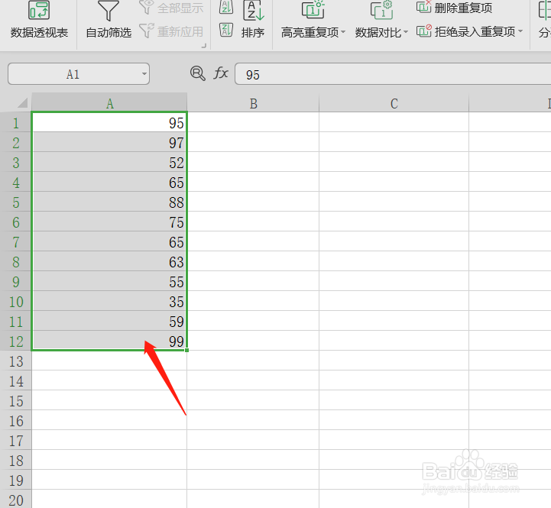This screenshot has height=508, width=551.
Task: Click cell A11 containing 59
Action: click(x=109, y=321)
